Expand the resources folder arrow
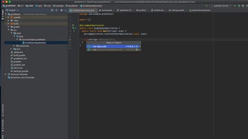Viewport: 248px width, 139px height. coord(14,46)
